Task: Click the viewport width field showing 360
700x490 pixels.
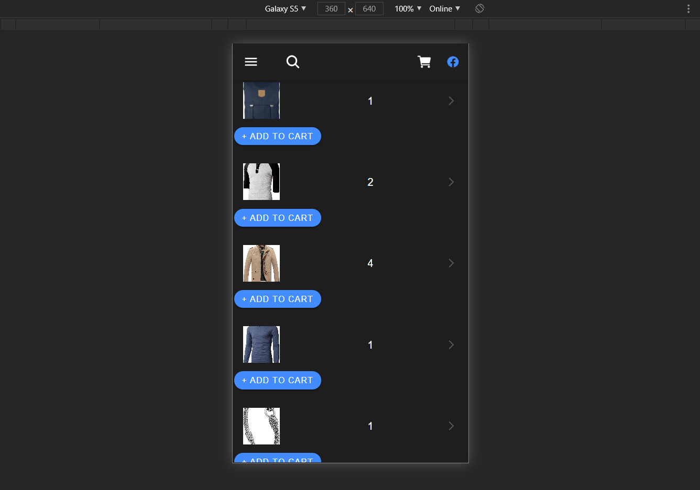Action: (x=331, y=8)
